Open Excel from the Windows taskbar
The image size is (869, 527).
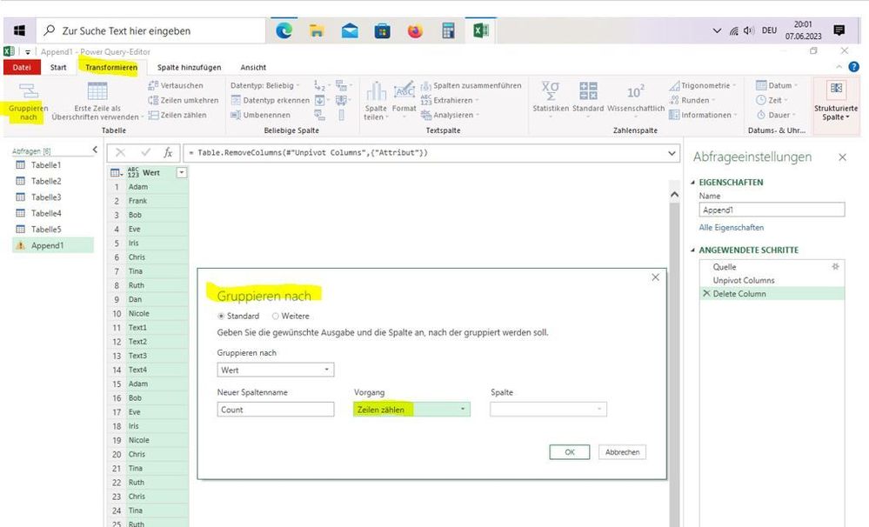click(480, 30)
